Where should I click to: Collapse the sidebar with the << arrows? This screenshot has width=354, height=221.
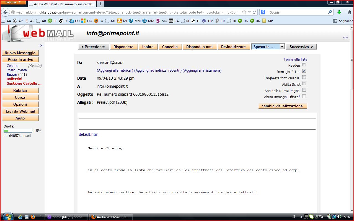[41, 45]
